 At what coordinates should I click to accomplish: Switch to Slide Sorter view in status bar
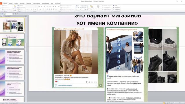[x=166, y=103]
